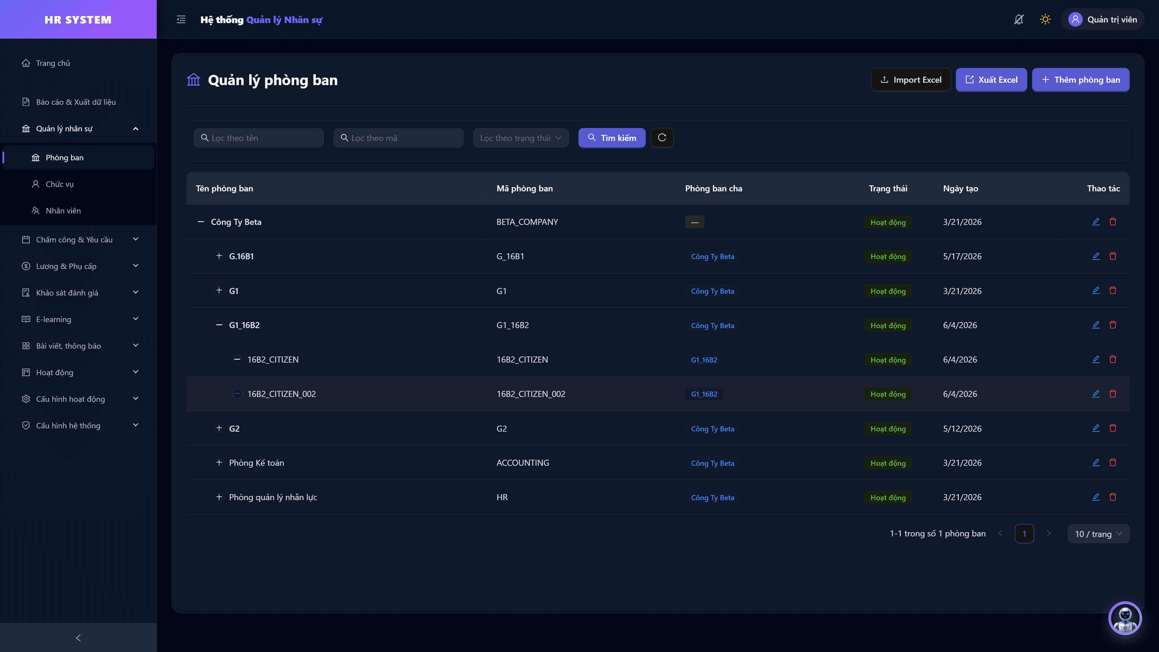Collapse Quản lý nhân sự sidebar menu
This screenshot has width=1159, height=652.
[78, 129]
